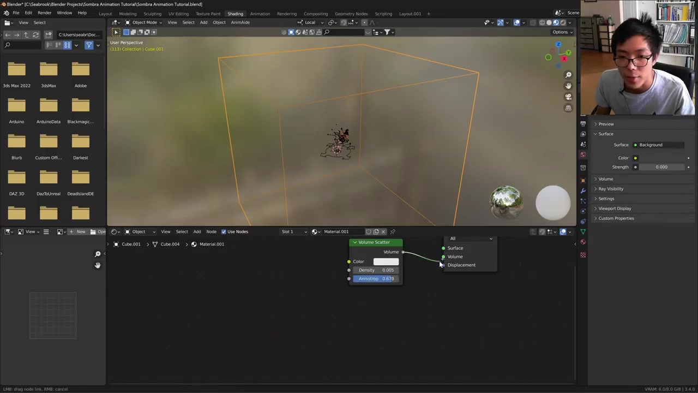Toggle the viewport gizmos button
The width and height of the screenshot is (698, 393).
point(500,22)
